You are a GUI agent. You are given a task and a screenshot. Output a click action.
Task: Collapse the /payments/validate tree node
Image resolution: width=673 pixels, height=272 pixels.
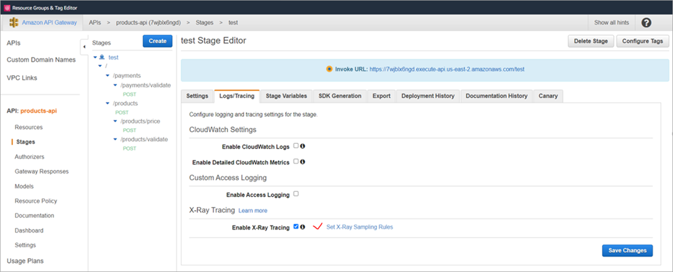(x=115, y=85)
